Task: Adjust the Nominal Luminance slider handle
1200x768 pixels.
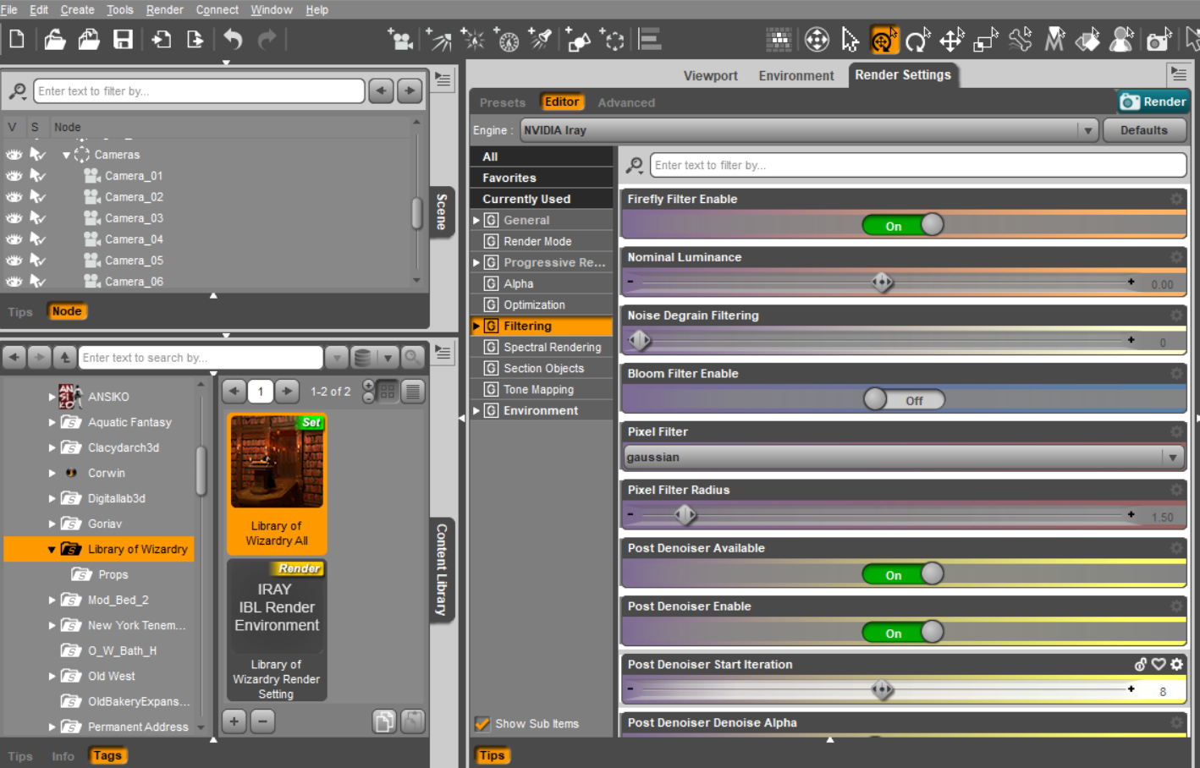Action: (882, 283)
